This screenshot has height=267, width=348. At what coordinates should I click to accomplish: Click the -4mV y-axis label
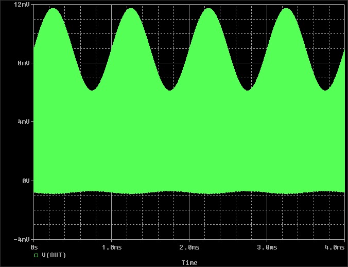pos(22,240)
